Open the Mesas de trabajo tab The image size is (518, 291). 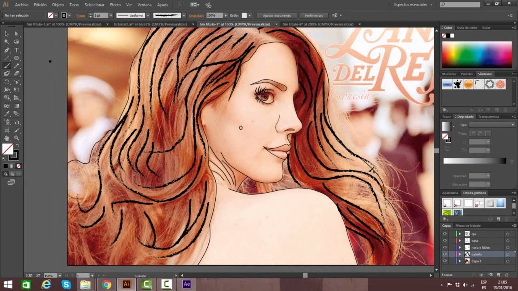[468, 226]
